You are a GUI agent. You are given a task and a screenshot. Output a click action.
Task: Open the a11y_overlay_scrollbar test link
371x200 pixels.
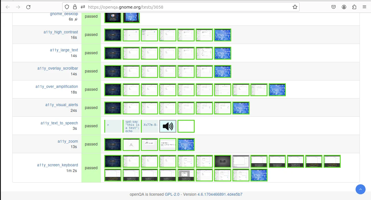coord(57,68)
